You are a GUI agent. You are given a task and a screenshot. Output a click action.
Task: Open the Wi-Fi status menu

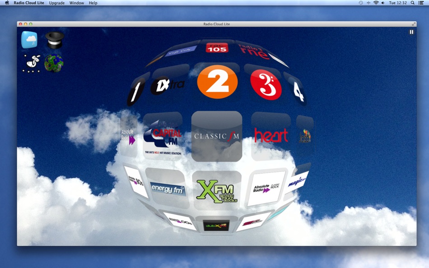(x=376, y=3)
